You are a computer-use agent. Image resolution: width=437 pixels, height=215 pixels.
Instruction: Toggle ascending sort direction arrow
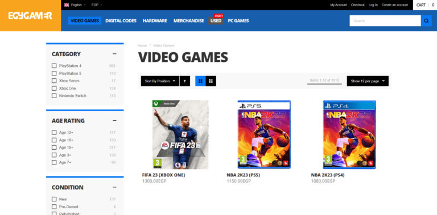(185, 81)
